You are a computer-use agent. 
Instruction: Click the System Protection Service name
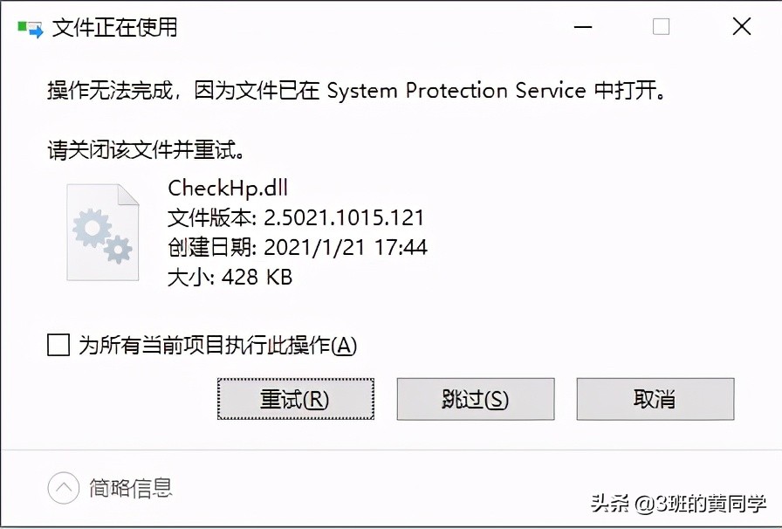456,91
